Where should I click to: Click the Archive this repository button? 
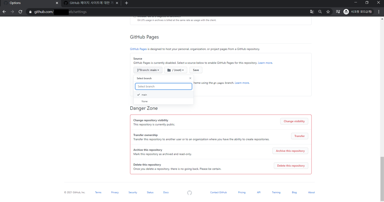(290, 151)
